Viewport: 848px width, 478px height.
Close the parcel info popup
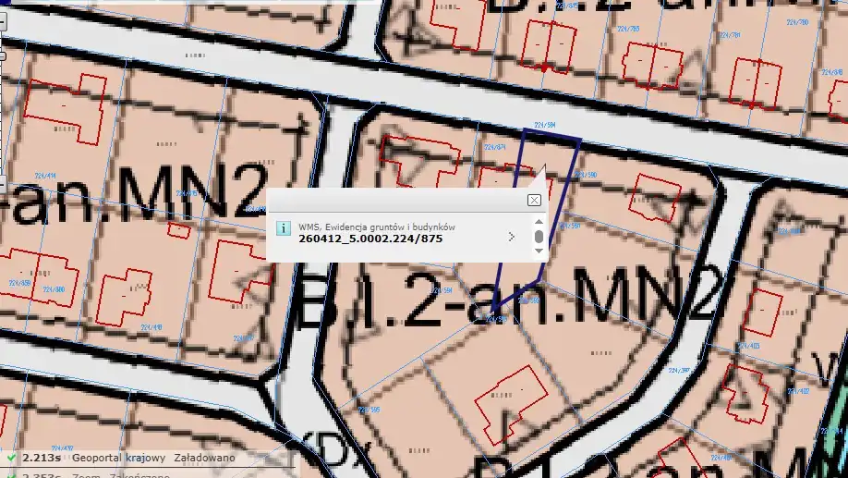click(x=534, y=201)
